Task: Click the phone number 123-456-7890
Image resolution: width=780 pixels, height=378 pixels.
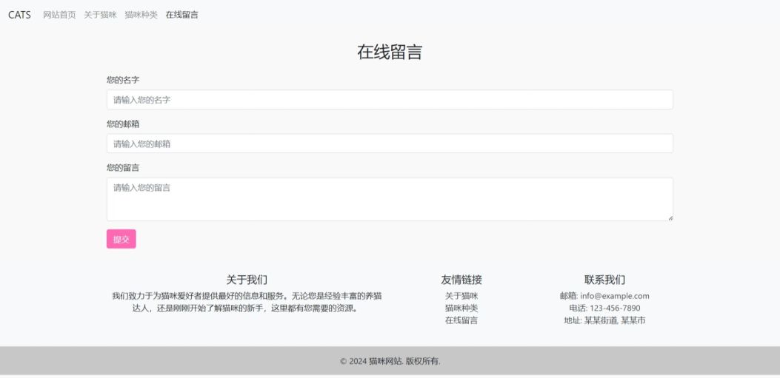Action: (615, 308)
